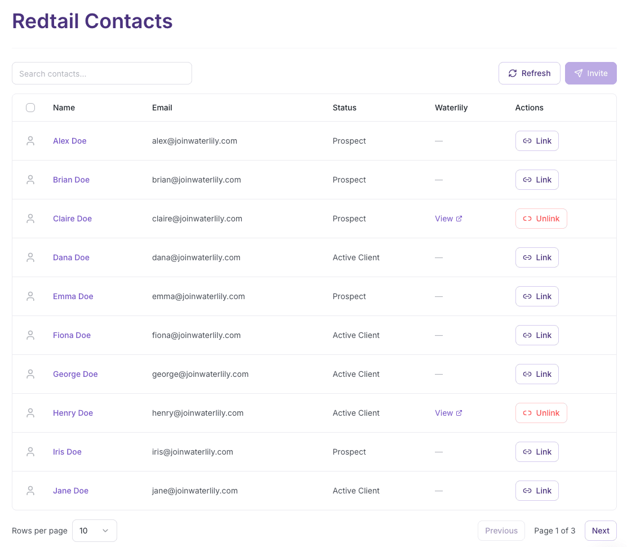Open Fiona Doe contact name link
The height and width of the screenshot is (547, 627).
(72, 335)
